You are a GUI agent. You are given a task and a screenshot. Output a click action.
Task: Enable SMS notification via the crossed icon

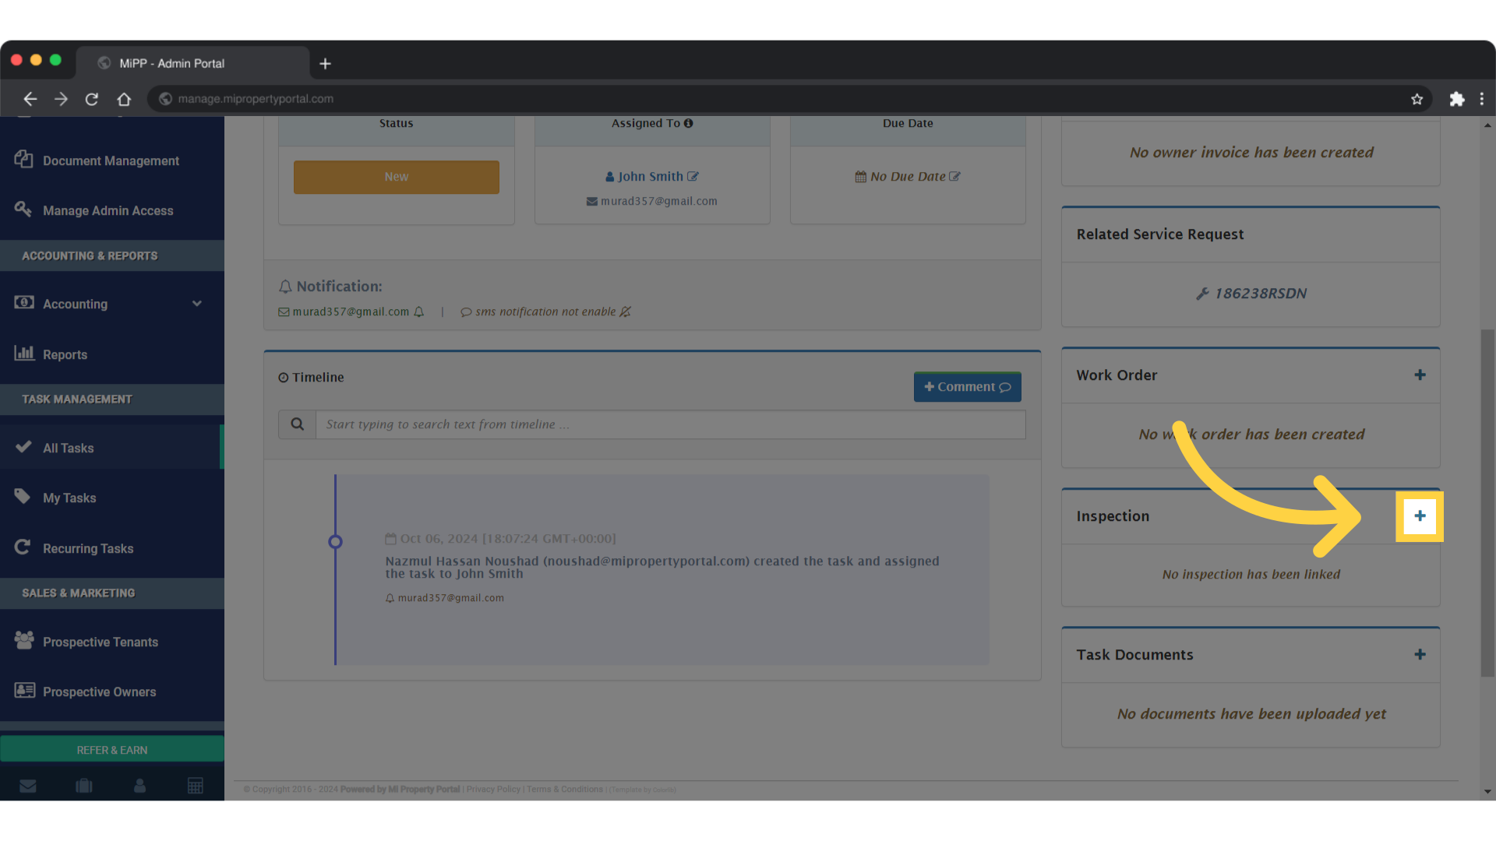coord(626,311)
